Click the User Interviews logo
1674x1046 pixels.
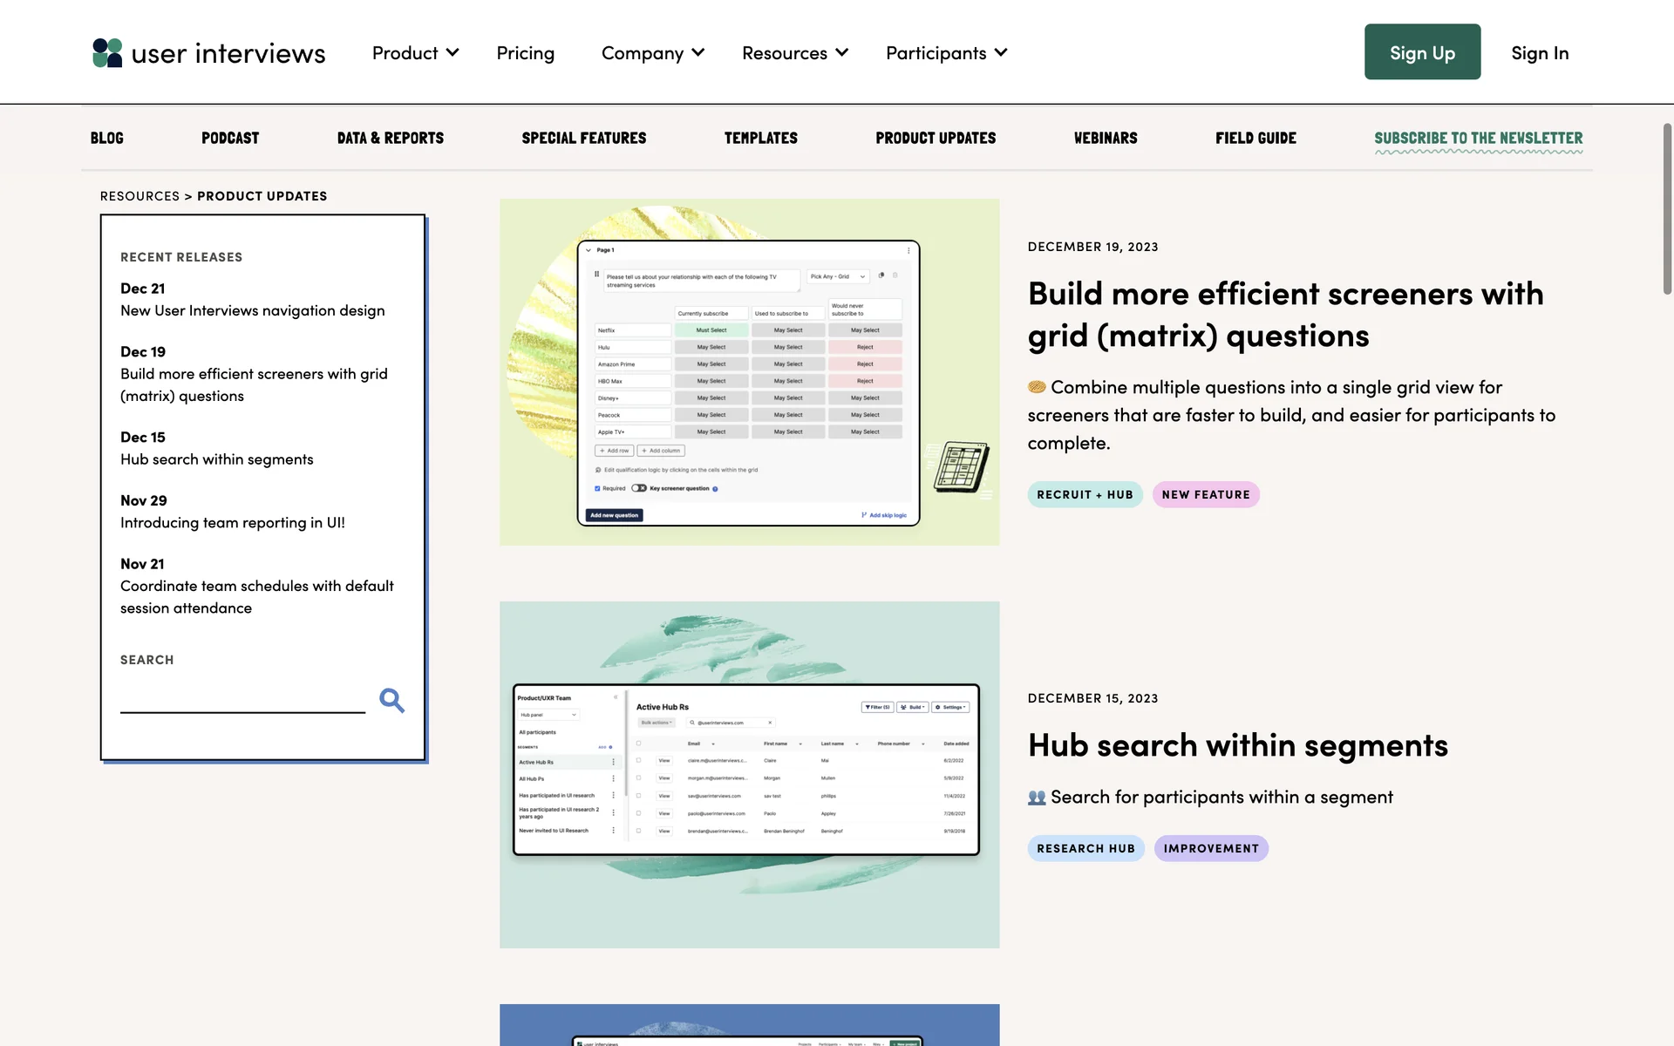208,53
